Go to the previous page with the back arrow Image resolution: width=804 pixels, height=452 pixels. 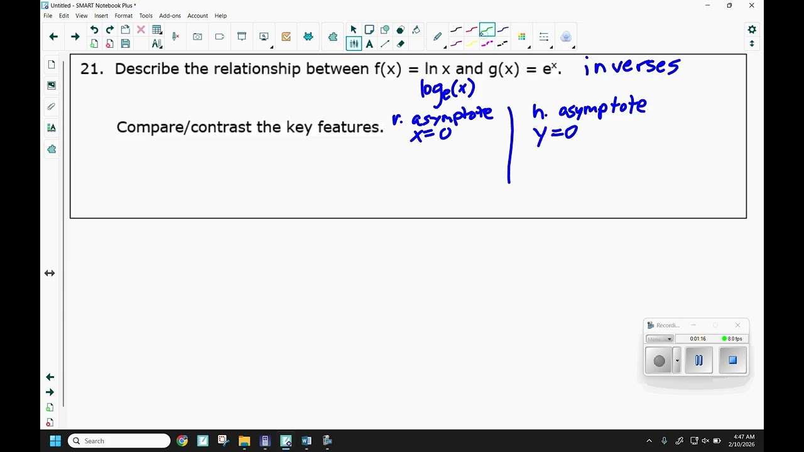coord(53,37)
